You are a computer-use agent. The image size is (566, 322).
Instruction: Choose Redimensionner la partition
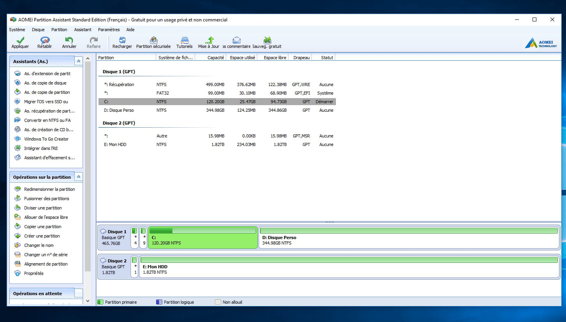tap(49, 189)
